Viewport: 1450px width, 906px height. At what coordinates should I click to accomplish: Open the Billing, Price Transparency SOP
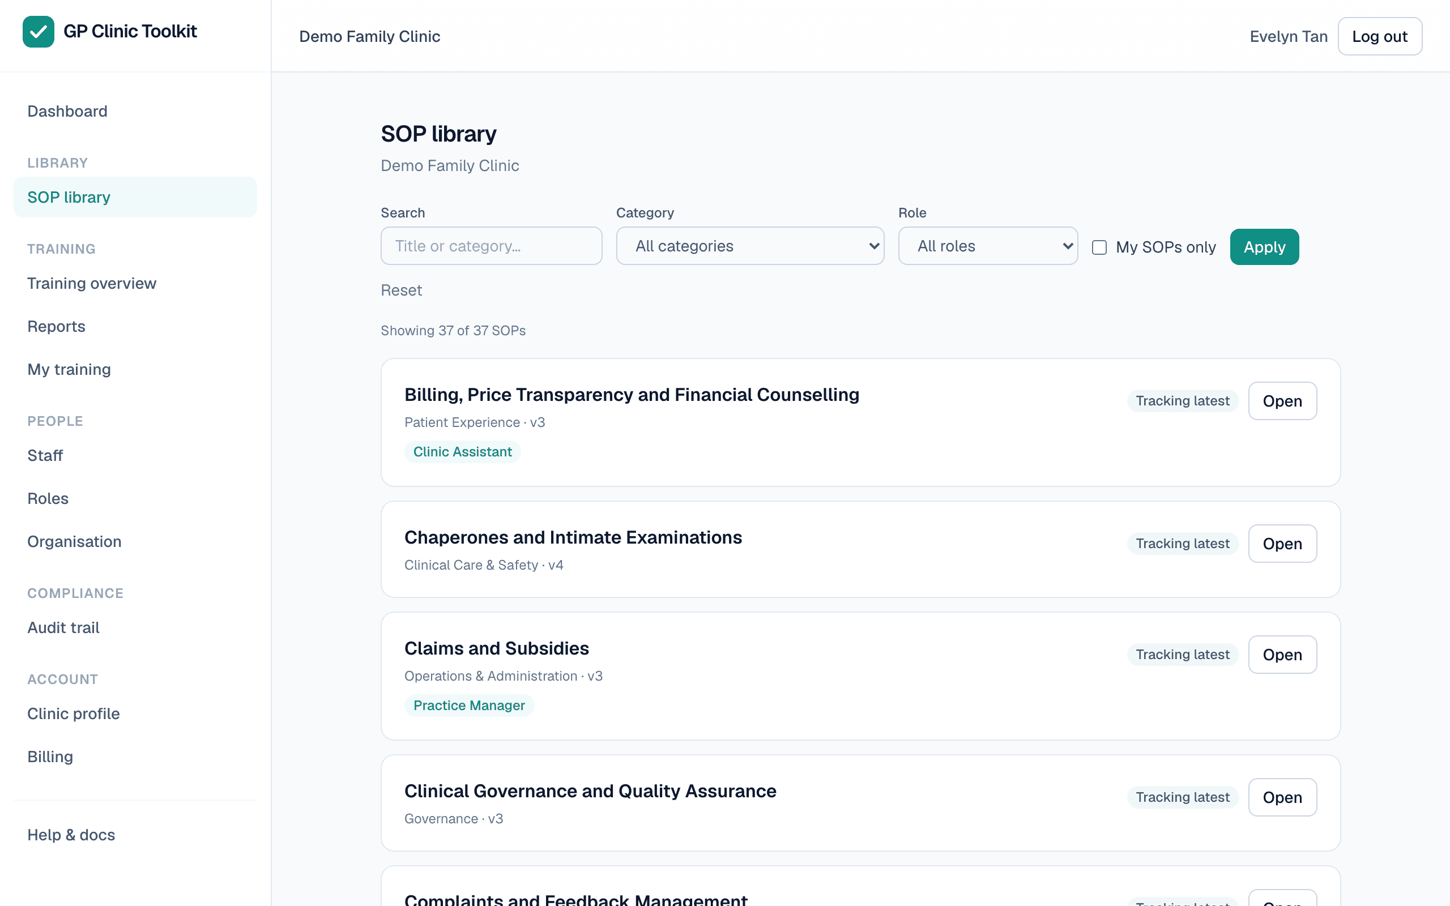point(1282,401)
